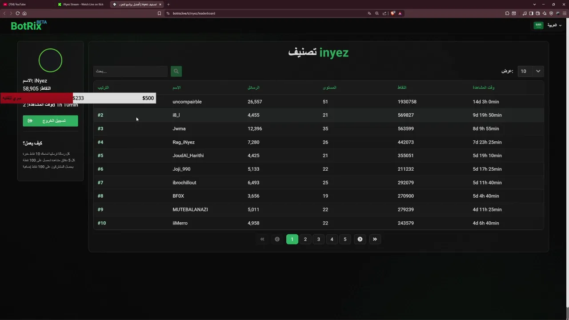
Task: Open the Brave playlist music icon
Action: [x=525, y=13]
